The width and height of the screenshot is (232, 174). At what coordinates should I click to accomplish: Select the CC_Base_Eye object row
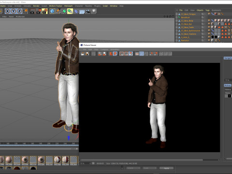click(x=187, y=24)
